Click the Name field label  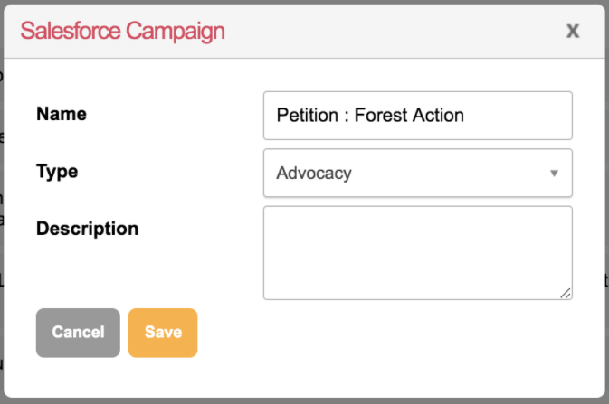pyautogui.click(x=62, y=115)
